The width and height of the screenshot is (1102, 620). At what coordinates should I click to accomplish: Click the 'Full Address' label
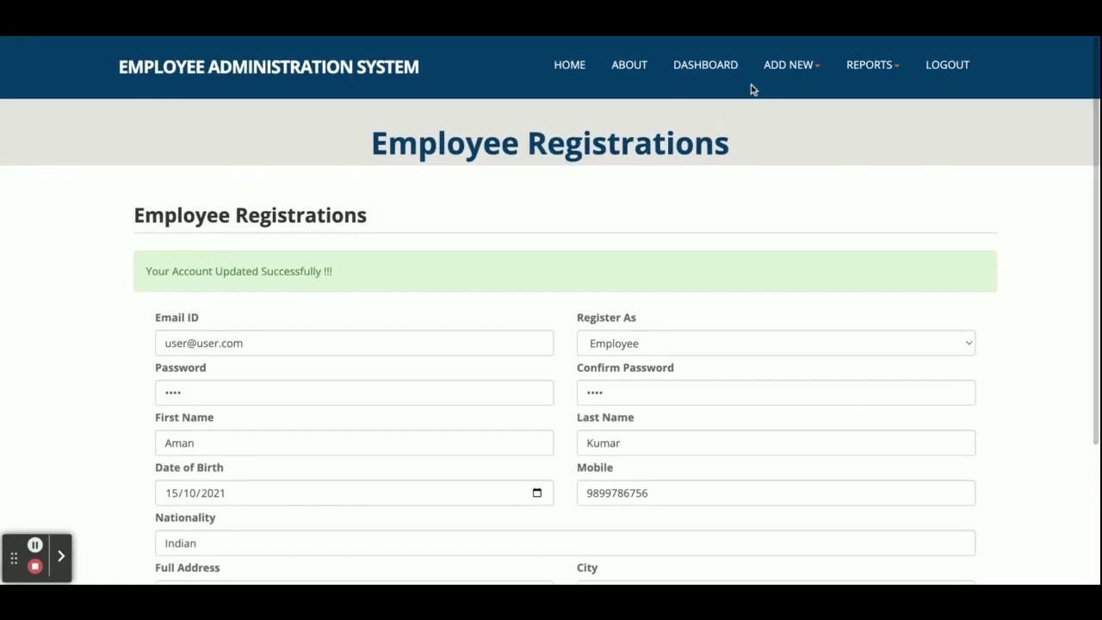(x=187, y=567)
